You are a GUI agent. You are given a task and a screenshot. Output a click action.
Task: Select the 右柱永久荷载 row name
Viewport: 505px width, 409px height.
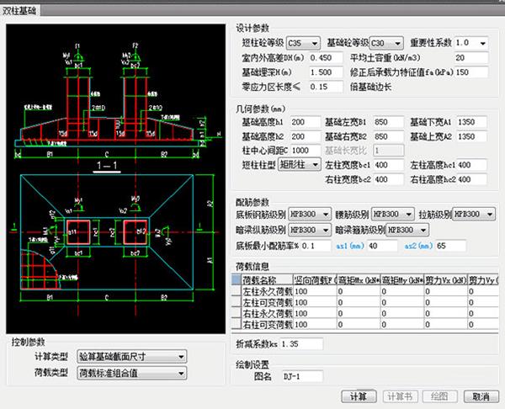pos(268,313)
